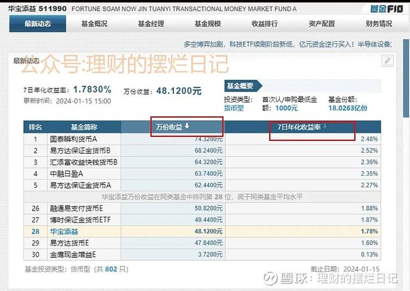
Task: Open fund 金鹰现金增益E
Action: [73, 254]
